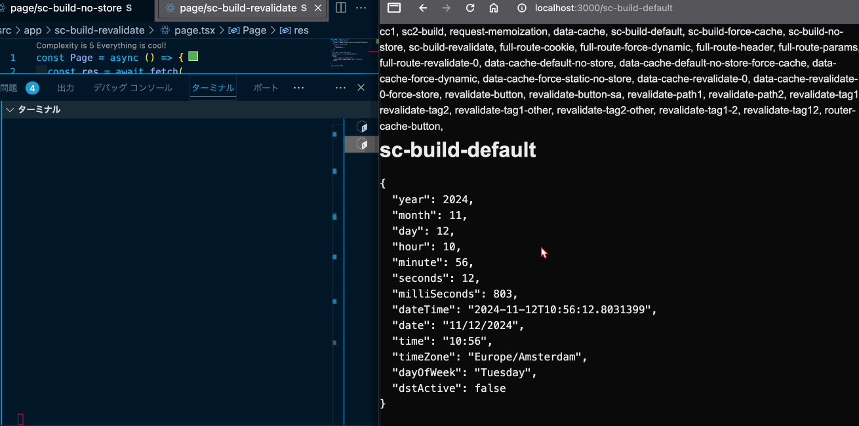Collapse the ターミナル section chevron
The width and height of the screenshot is (859, 426).
9,109
